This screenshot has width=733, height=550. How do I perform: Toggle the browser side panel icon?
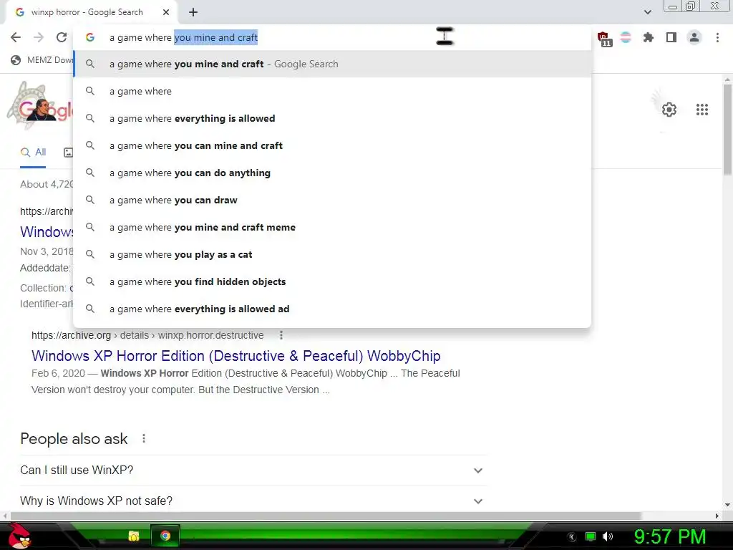click(x=671, y=37)
